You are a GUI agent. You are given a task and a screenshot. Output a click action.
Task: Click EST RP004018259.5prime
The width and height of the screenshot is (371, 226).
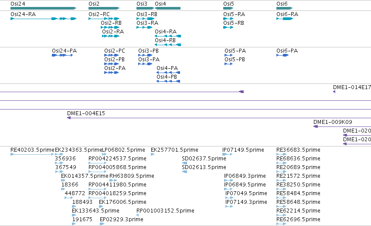pyautogui.click(x=98, y=198)
